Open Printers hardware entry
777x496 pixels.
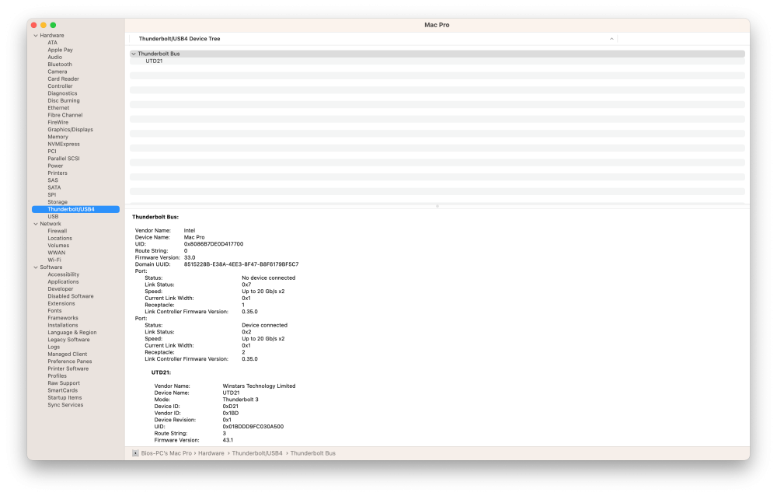(x=57, y=173)
